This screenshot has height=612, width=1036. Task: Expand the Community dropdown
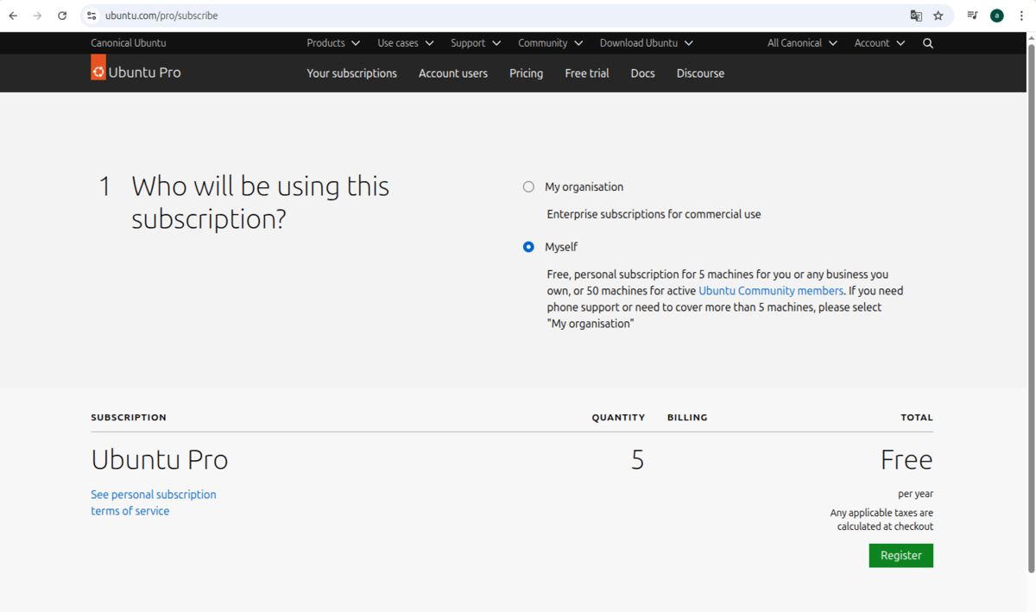(x=551, y=43)
